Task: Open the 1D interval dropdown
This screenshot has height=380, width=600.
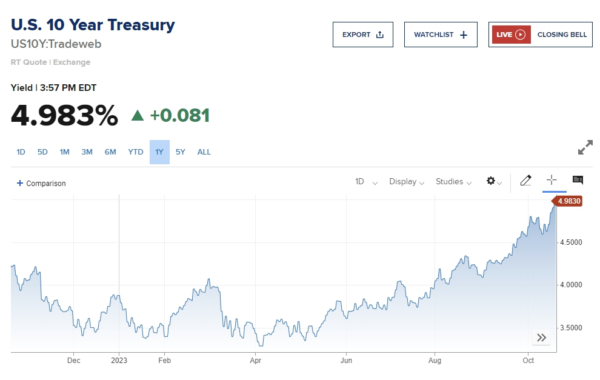Action: coord(366,182)
